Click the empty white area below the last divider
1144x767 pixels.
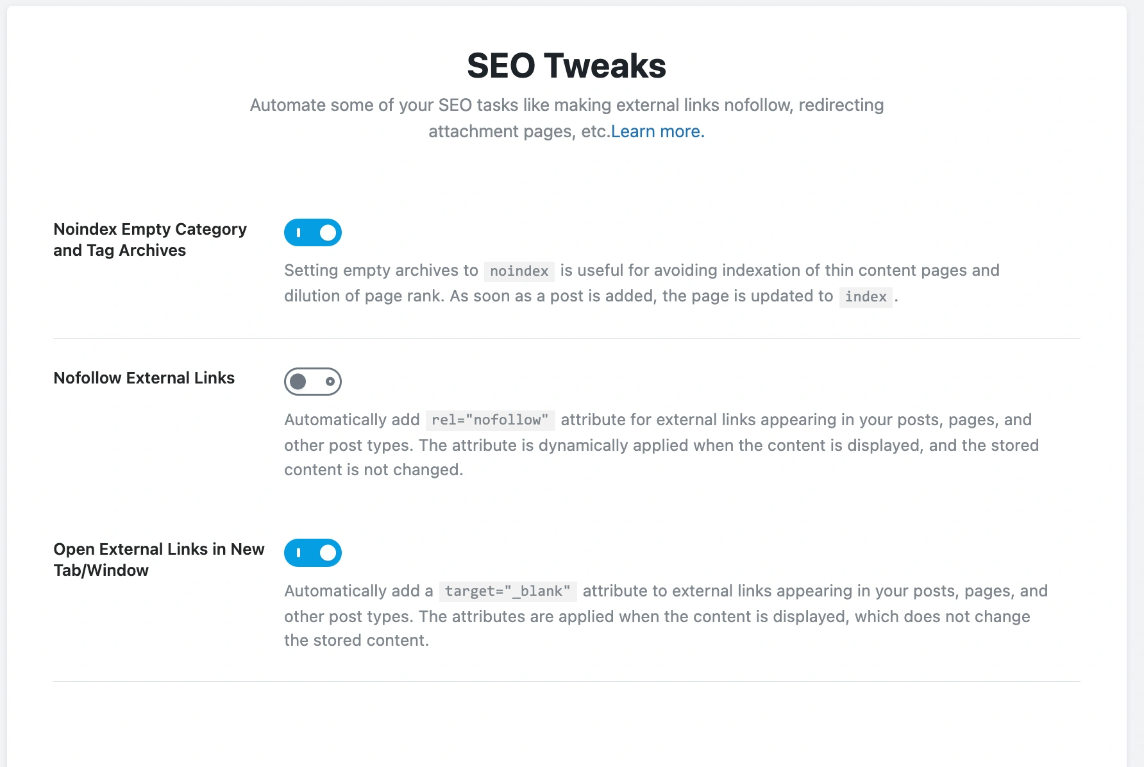click(x=566, y=725)
